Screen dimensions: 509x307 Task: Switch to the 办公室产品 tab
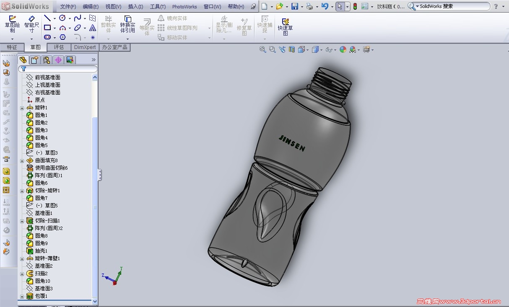click(114, 47)
